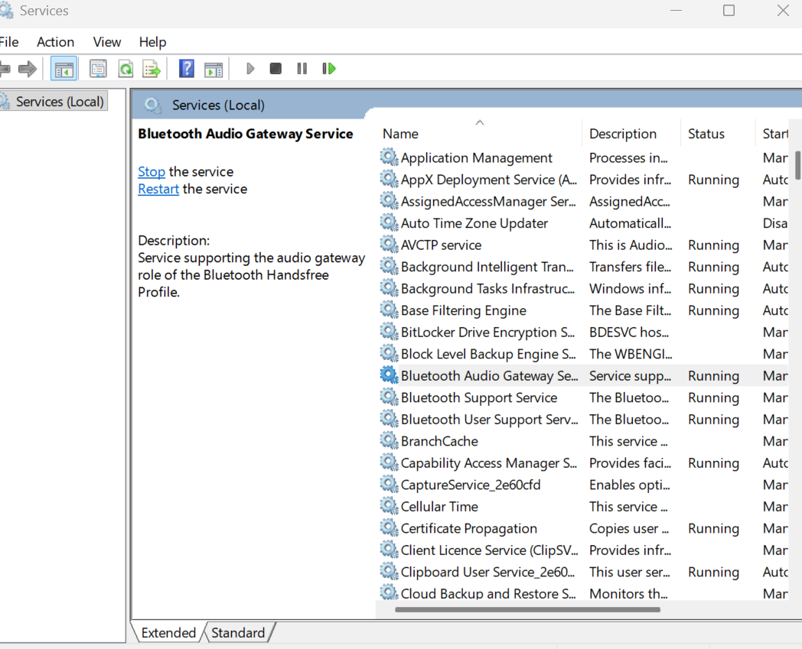Click gear icon beside CaptureService_2e60cfd
This screenshot has width=802, height=649.
(390, 485)
